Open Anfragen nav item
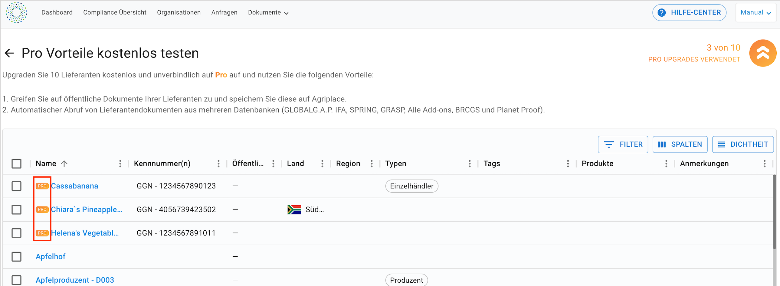This screenshot has height=286, width=780. click(x=224, y=12)
